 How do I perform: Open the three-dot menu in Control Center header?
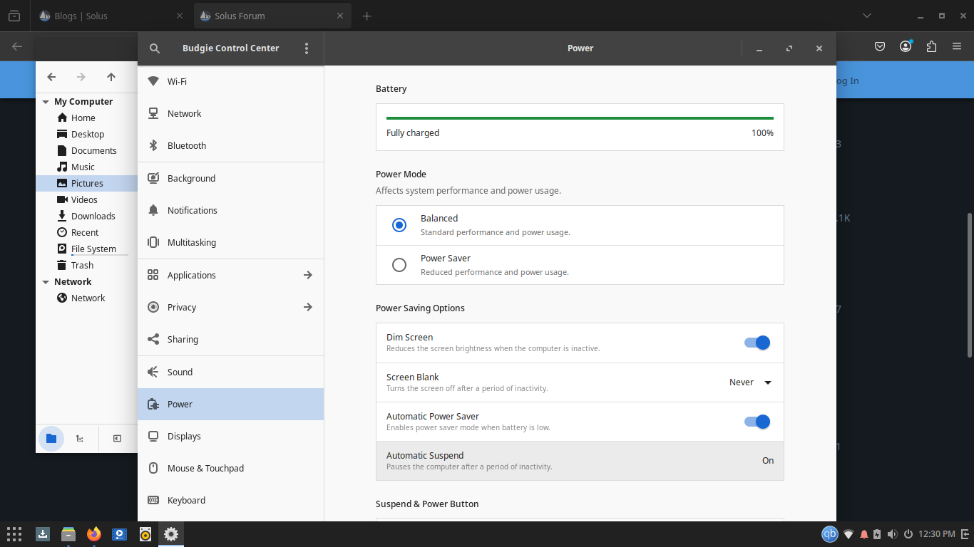tap(307, 48)
